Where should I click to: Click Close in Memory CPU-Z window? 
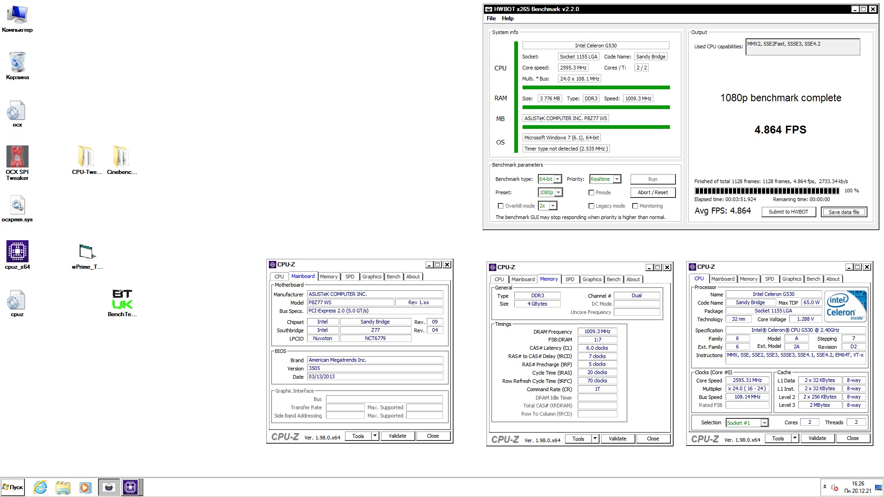click(653, 439)
